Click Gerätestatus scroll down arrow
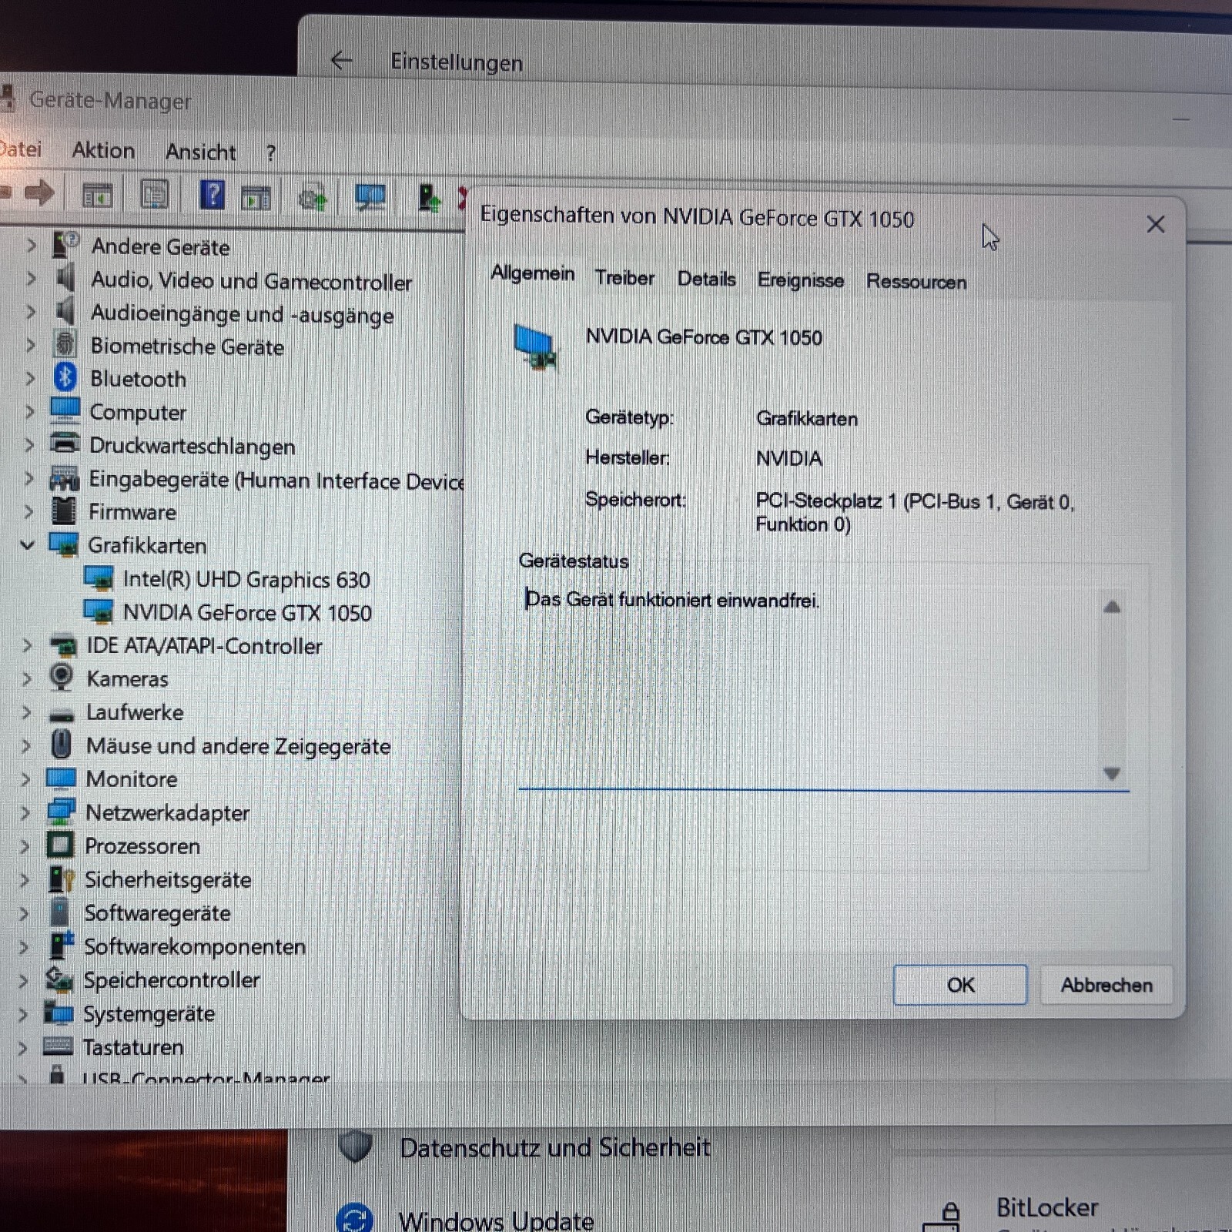The height and width of the screenshot is (1232, 1232). (x=1111, y=773)
